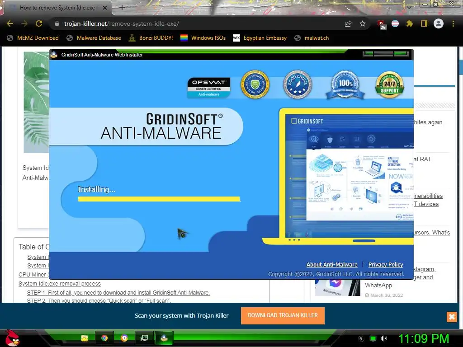The height and width of the screenshot is (347, 463).
Task: Open the user profile avatar
Action: tap(439, 23)
